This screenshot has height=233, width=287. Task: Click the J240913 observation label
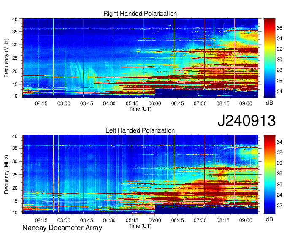246,121
